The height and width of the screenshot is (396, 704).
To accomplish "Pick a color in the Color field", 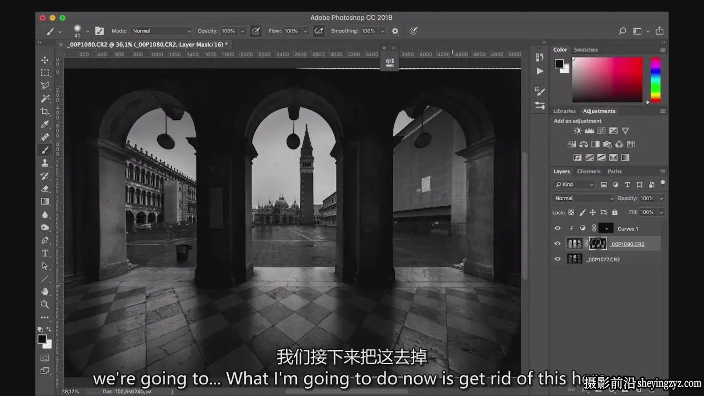I will pos(607,79).
